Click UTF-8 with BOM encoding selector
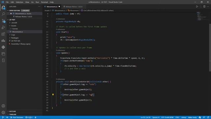211x119 pixels. point(167,117)
